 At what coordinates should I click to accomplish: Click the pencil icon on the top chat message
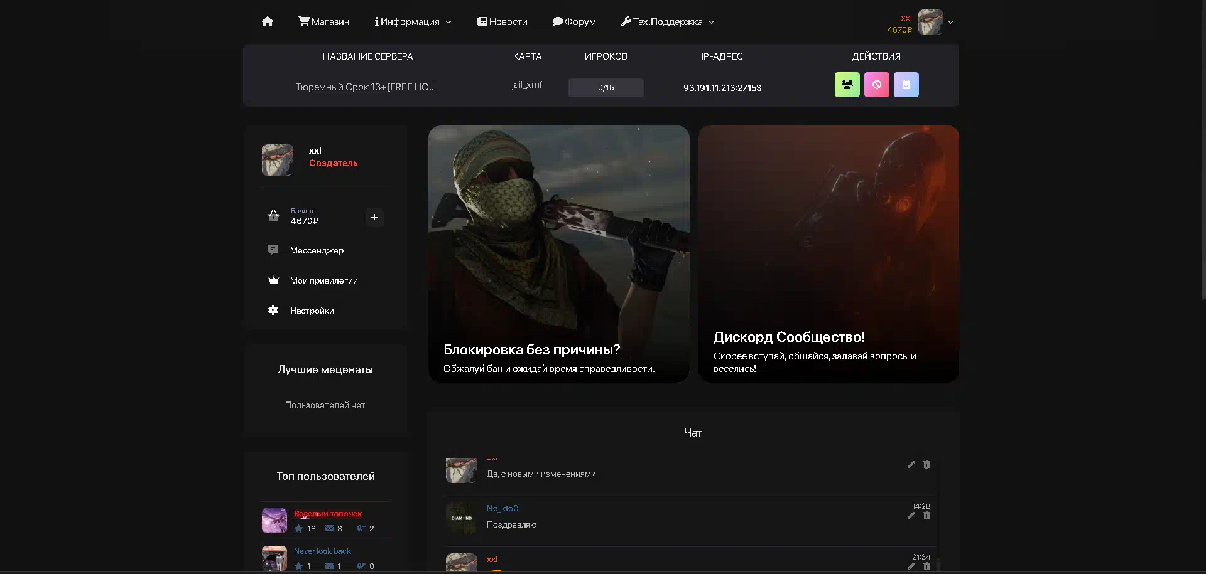click(x=911, y=465)
